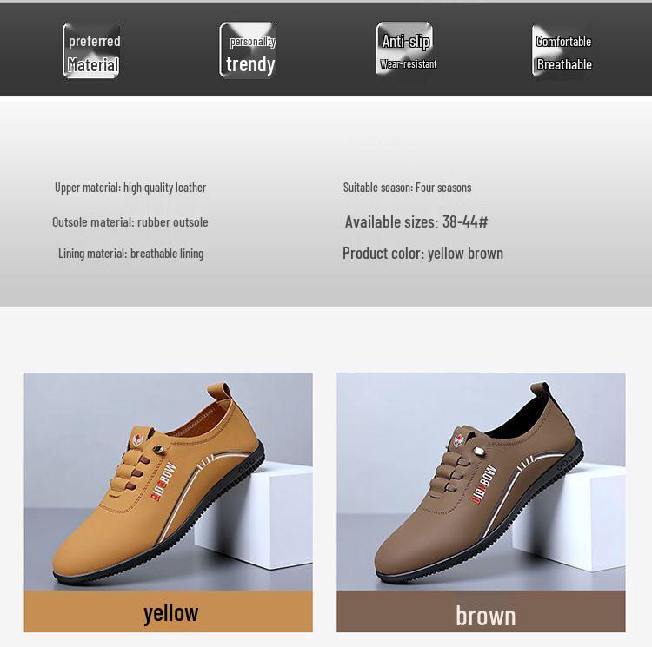Click Suitable season: Four seasons text
This screenshot has height=647, width=652.
407,188
